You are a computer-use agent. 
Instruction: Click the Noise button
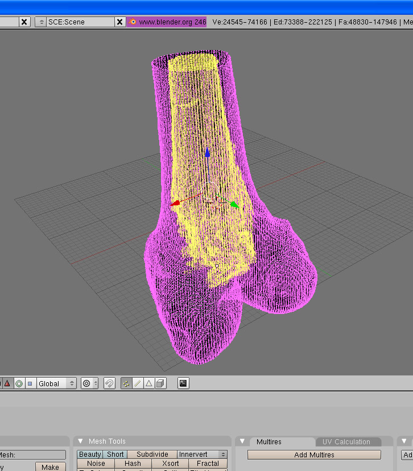click(x=96, y=463)
